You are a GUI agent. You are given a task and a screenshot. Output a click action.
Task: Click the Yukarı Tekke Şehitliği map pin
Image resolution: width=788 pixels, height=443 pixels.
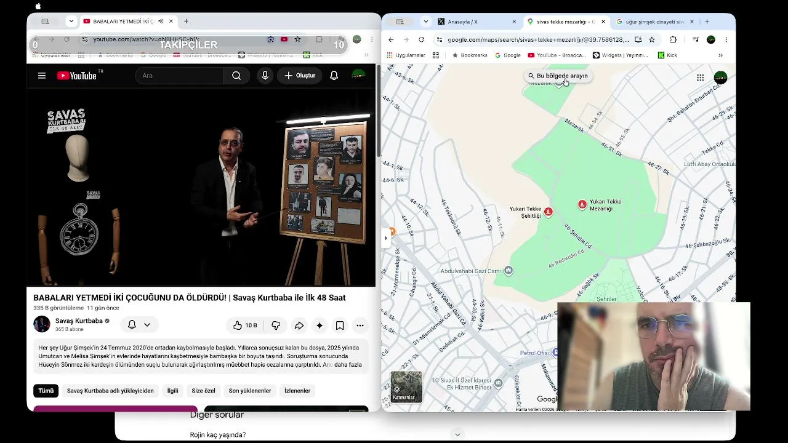click(x=548, y=212)
